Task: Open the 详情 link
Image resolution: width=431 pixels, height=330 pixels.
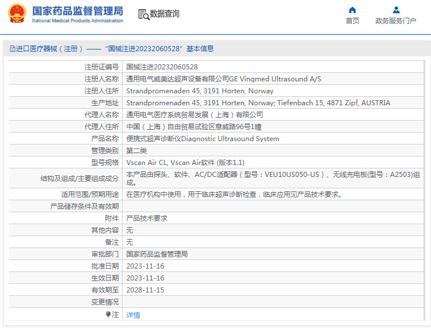Action: click(133, 315)
